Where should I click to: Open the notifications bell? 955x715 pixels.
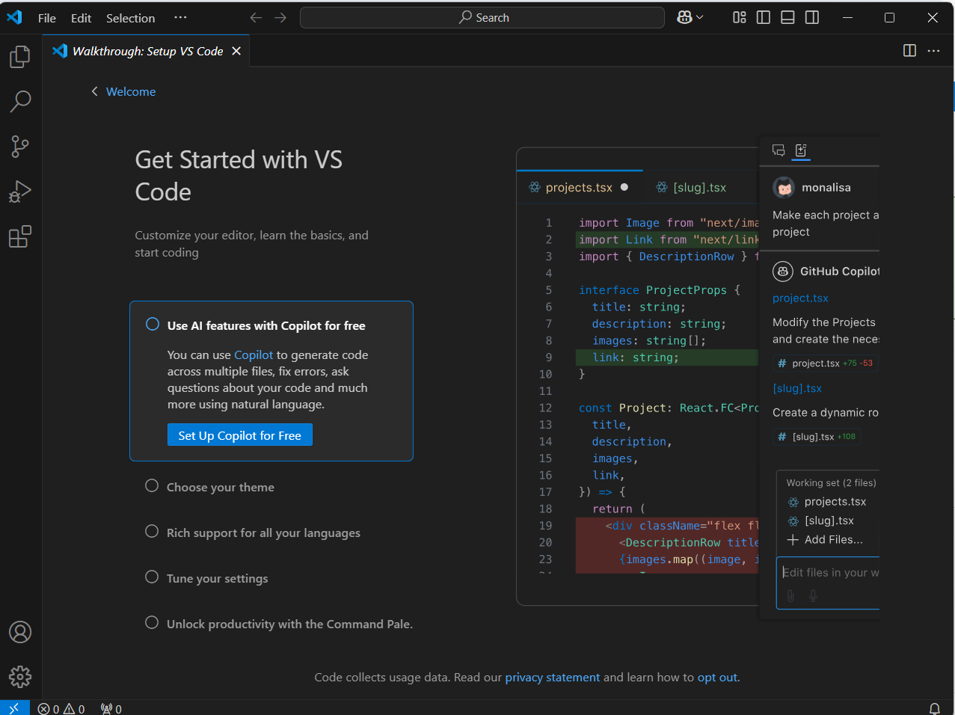pos(934,709)
